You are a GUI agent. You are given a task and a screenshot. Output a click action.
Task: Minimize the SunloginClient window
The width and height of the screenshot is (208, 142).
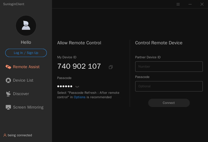[190, 4]
